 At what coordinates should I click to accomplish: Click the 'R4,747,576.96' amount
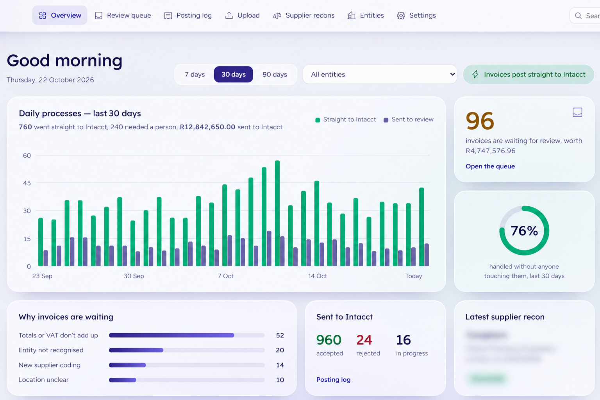point(491,151)
